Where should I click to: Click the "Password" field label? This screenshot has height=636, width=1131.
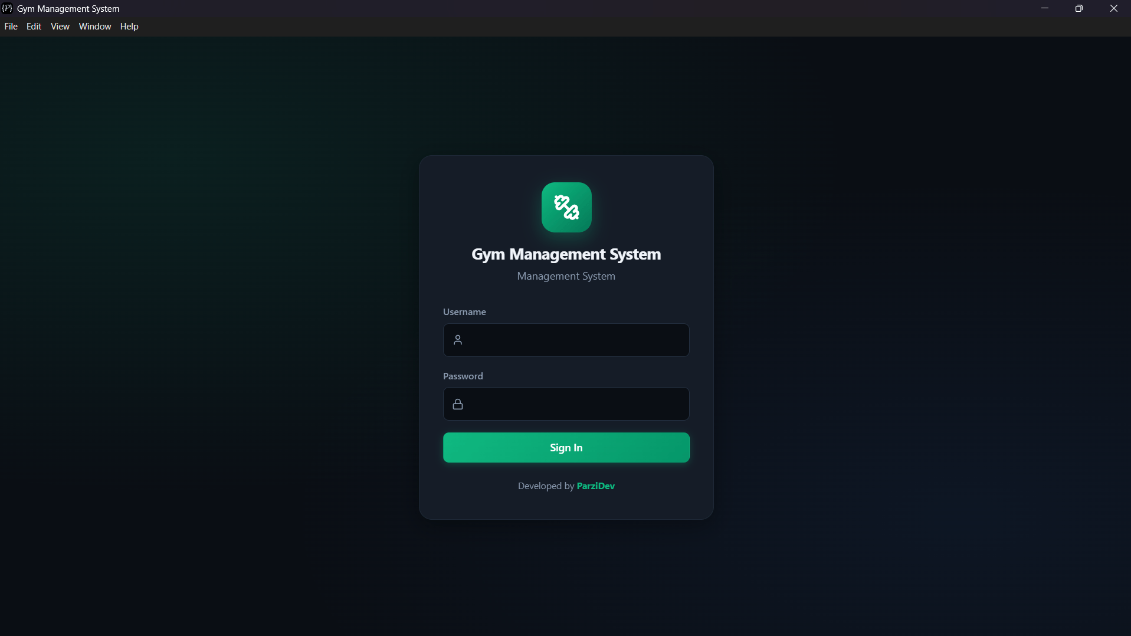point(463,376)
